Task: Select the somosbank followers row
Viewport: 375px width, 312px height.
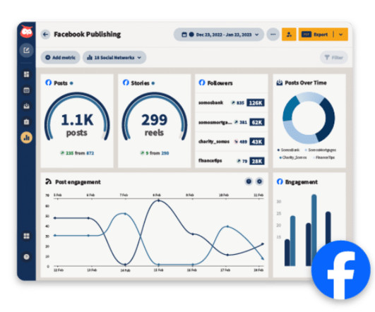Action: coord(231,103)
